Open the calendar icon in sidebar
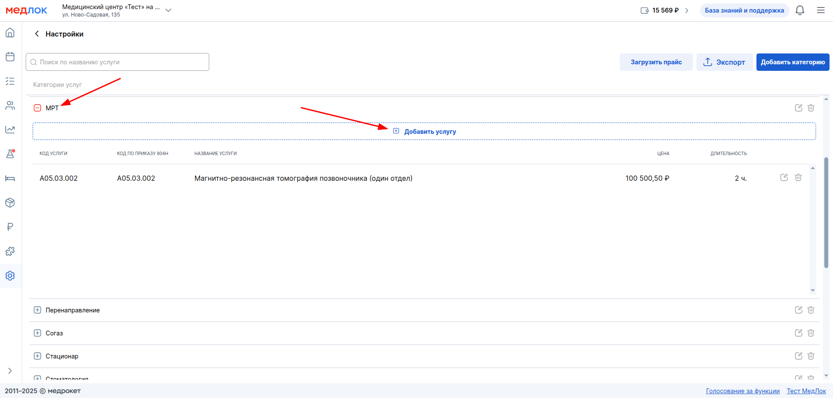Viewport: 833px width, 398px height. coord(10,57)
